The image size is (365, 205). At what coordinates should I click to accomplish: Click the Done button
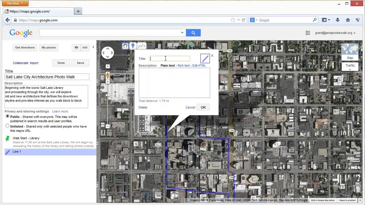(x=61, y=63)
